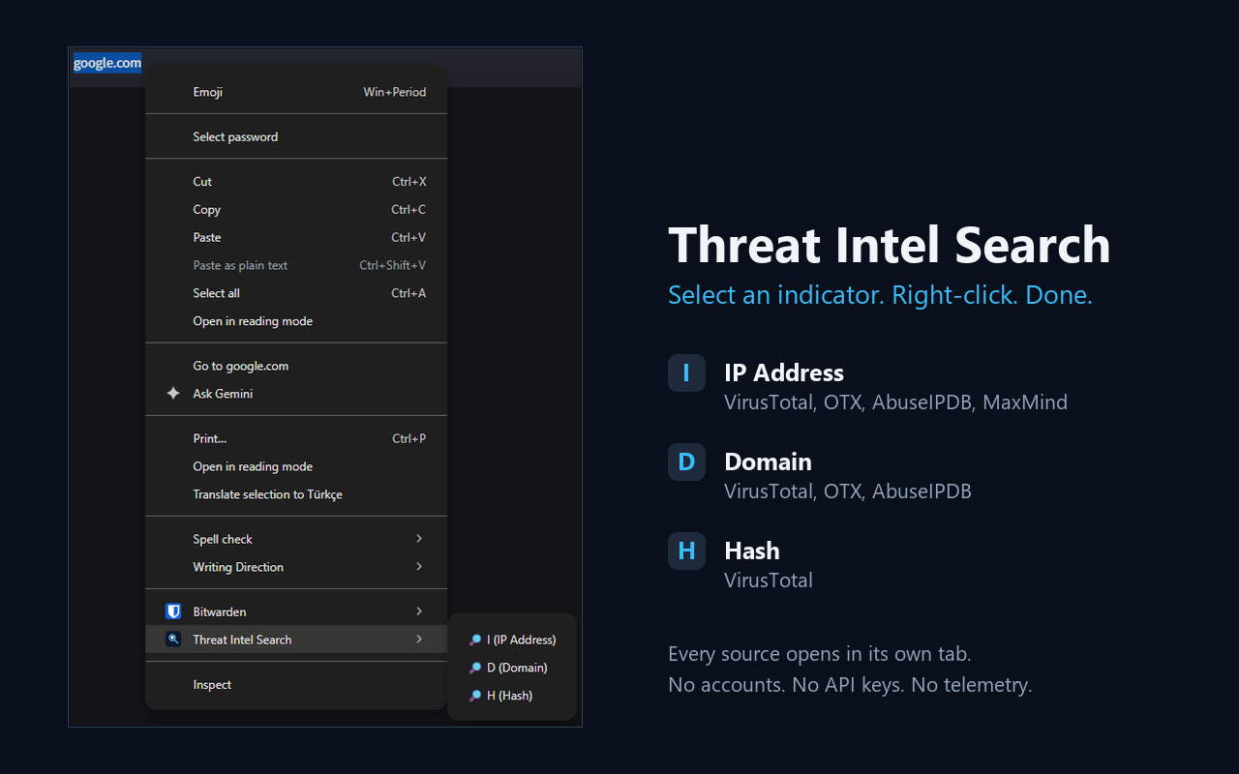1239x774 pixels.
Task: Open Inspect from the context menu
Action: click(x=296, y=685)
